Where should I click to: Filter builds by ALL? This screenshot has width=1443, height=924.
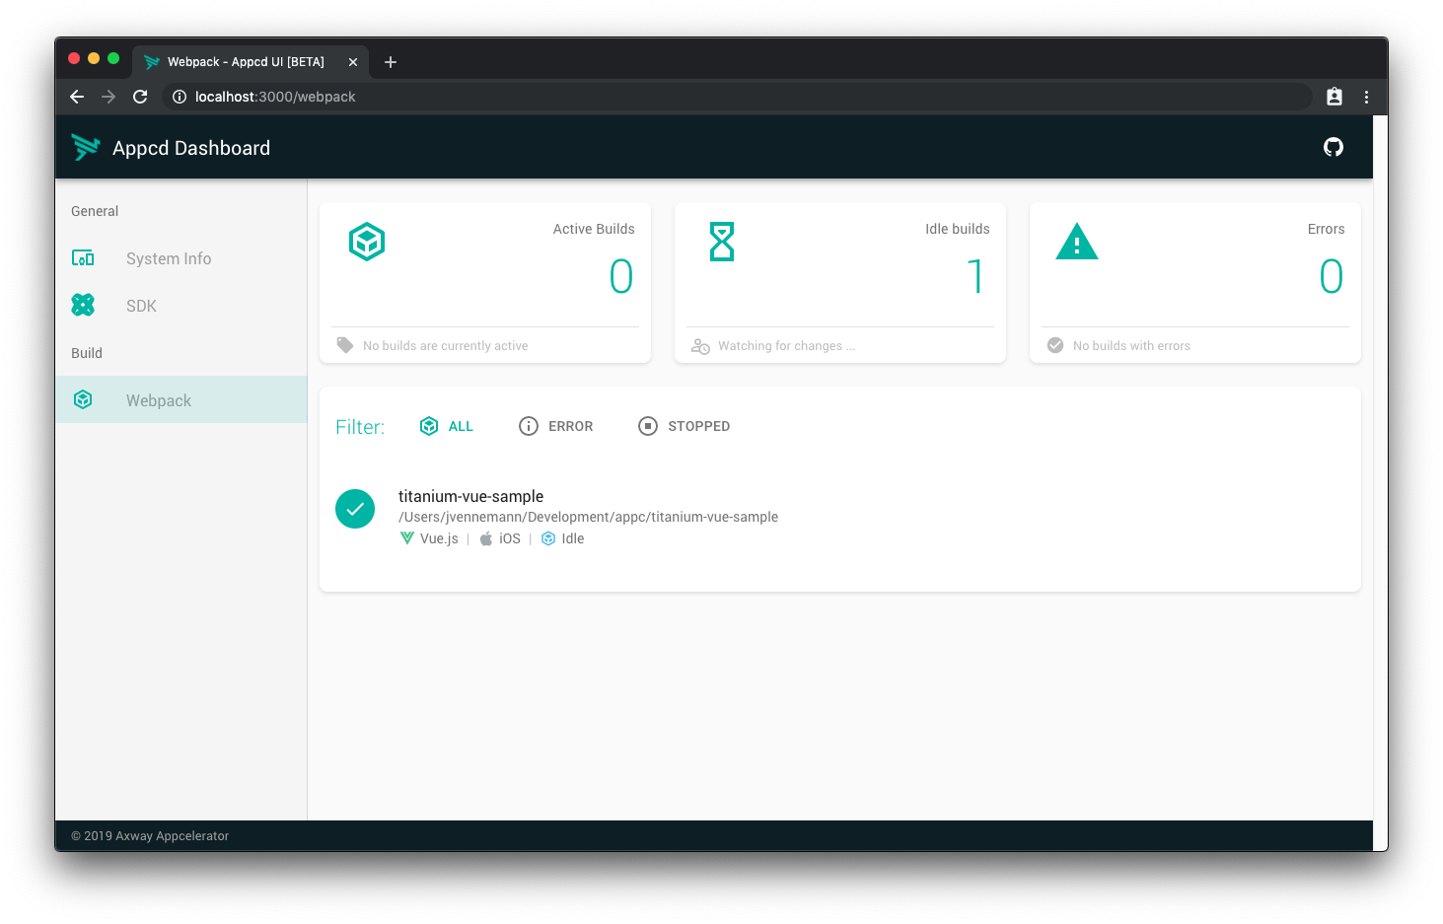coord(447,426)
